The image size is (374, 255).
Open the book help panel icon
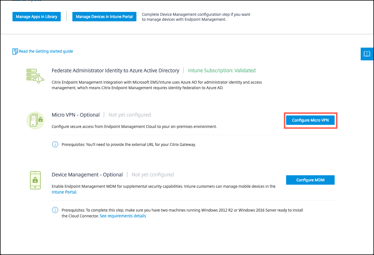[367, 54]
